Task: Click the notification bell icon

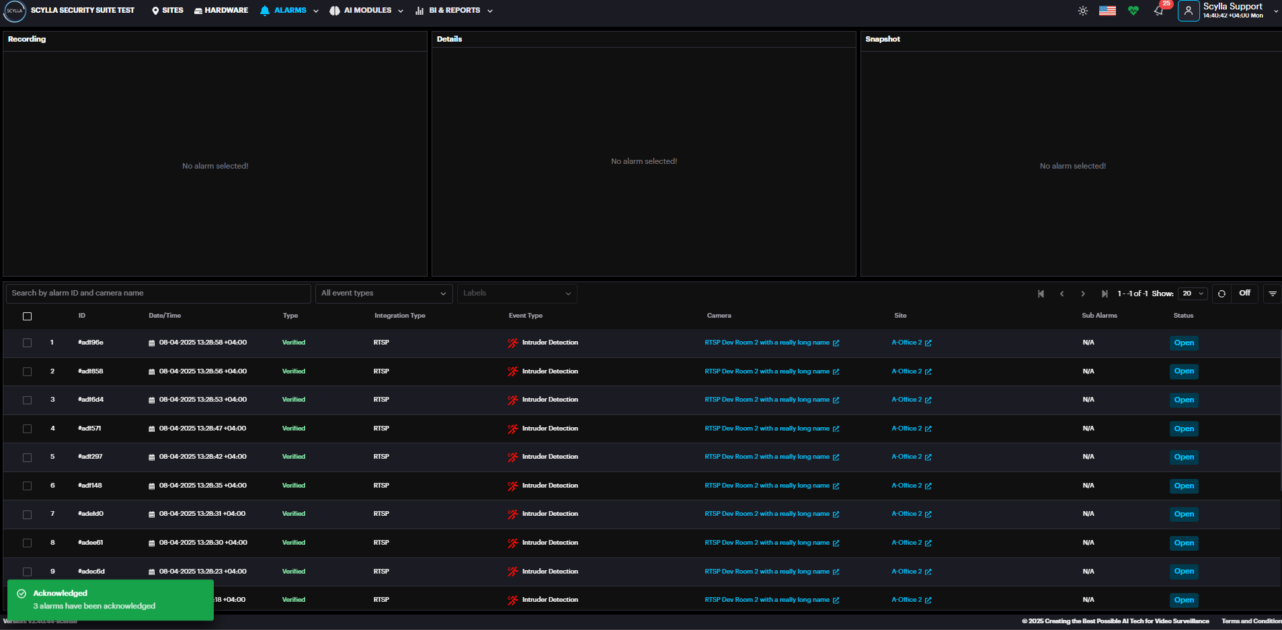Action: point(1158,11)
